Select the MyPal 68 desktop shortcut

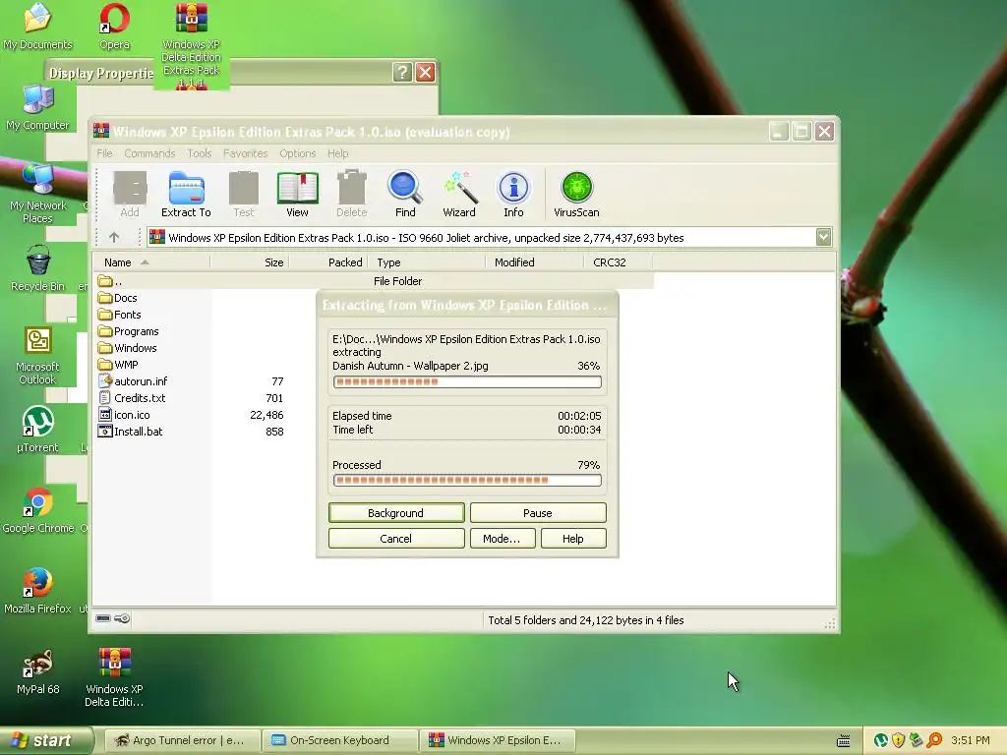coord(38,671)
